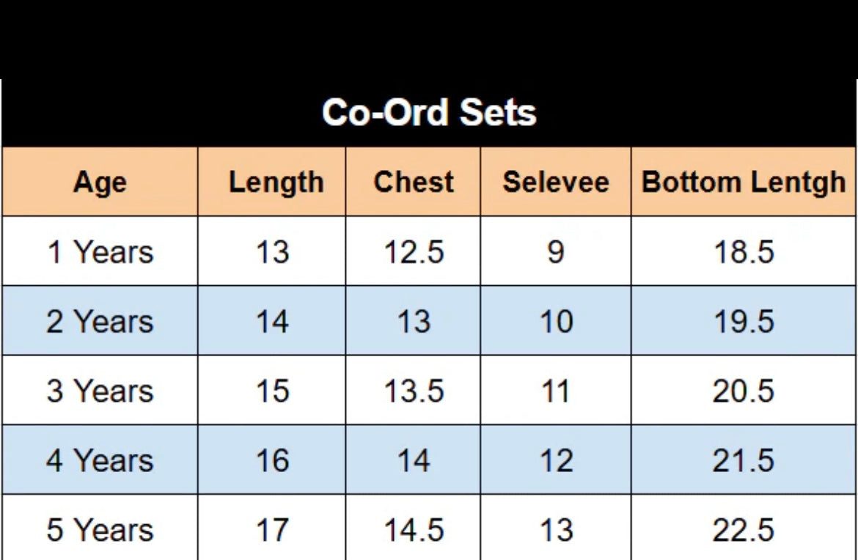858x560 pixels.
Task: Select the bottom length value 18.5
Action: pos(743,252)
